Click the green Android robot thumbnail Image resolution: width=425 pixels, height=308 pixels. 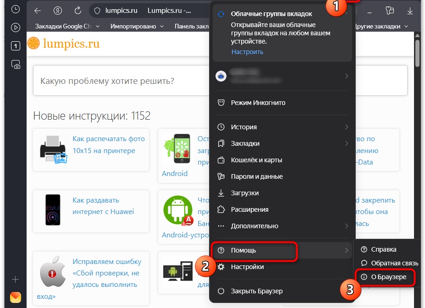[178, 211]
